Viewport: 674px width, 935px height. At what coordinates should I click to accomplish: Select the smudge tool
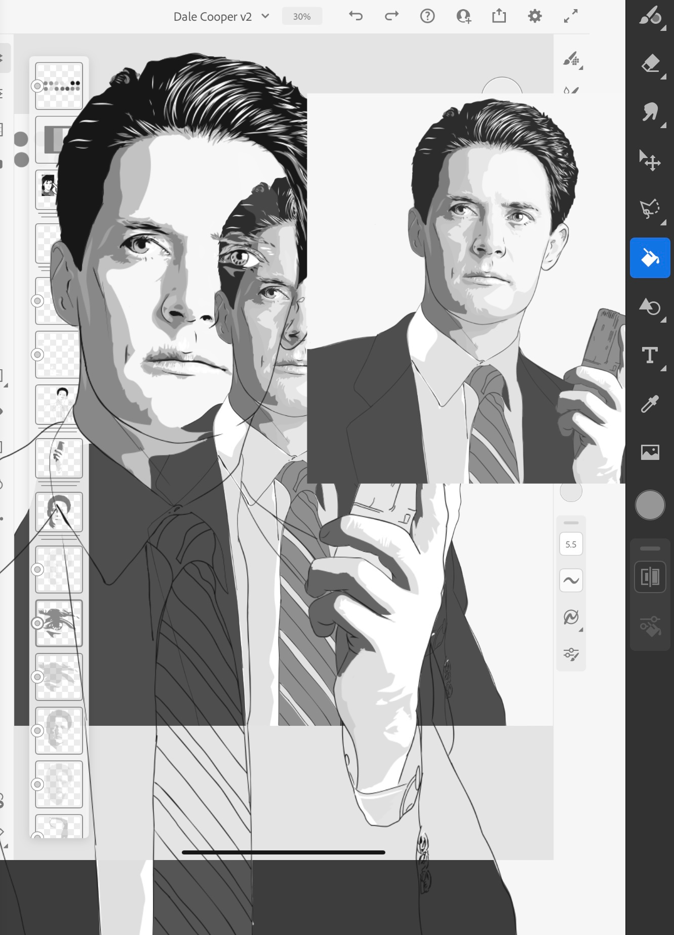tap(650, 111)
